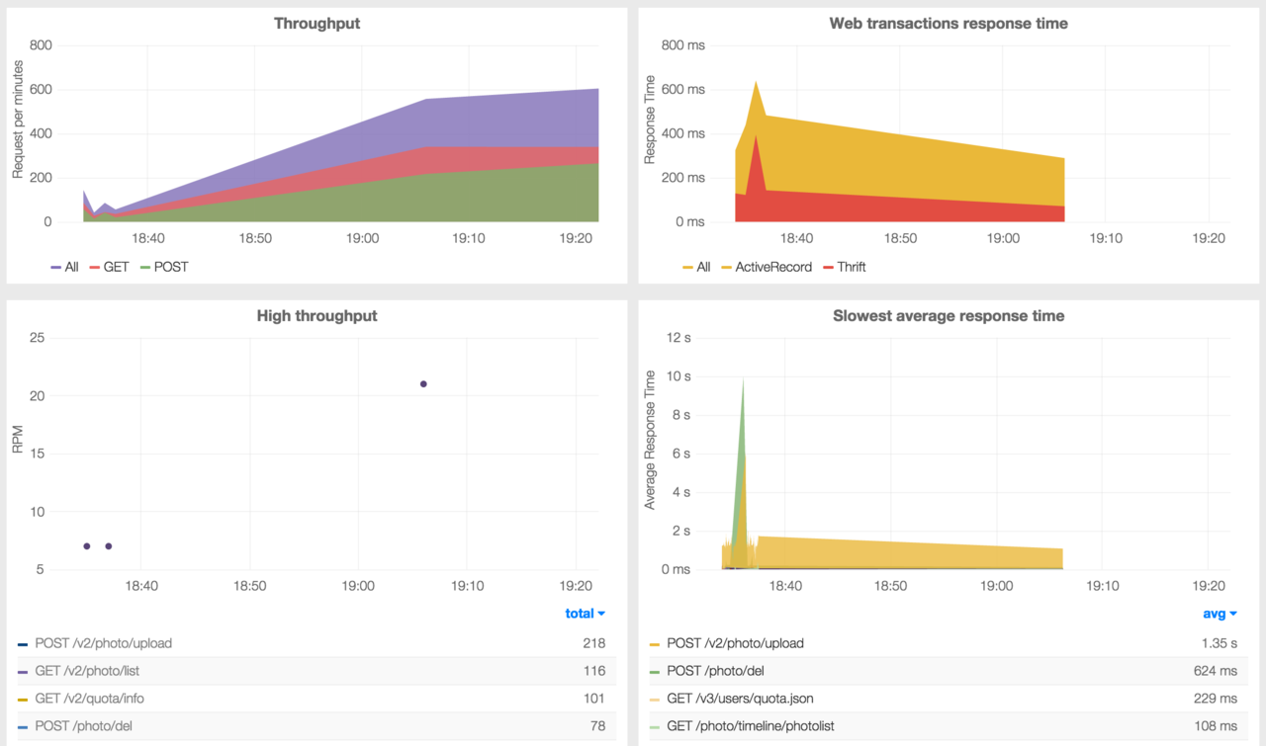1266x746 pixels.
Task: Toggle the All series in the Throughput legend
Action: [x=71, y=267]
